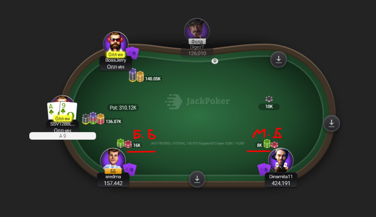
Task: Open BossJerry's avatar profile
Action: (115, 44)
